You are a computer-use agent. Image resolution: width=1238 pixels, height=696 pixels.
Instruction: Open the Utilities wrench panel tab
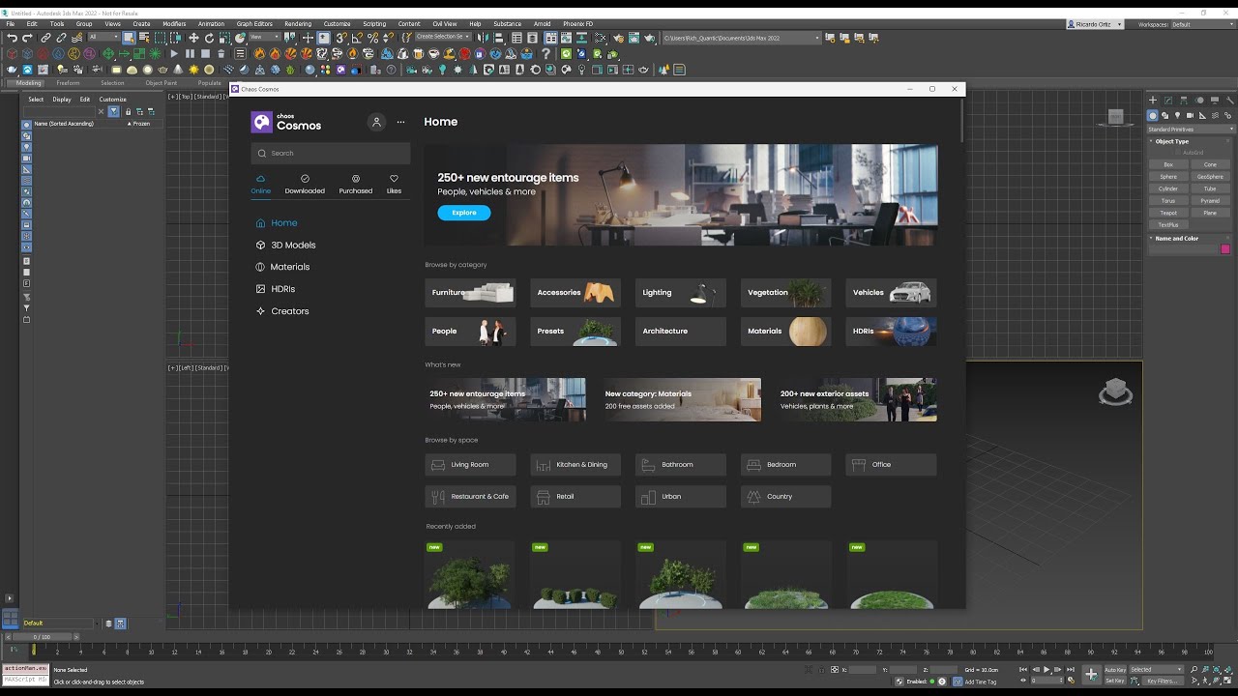point(1230,101)
